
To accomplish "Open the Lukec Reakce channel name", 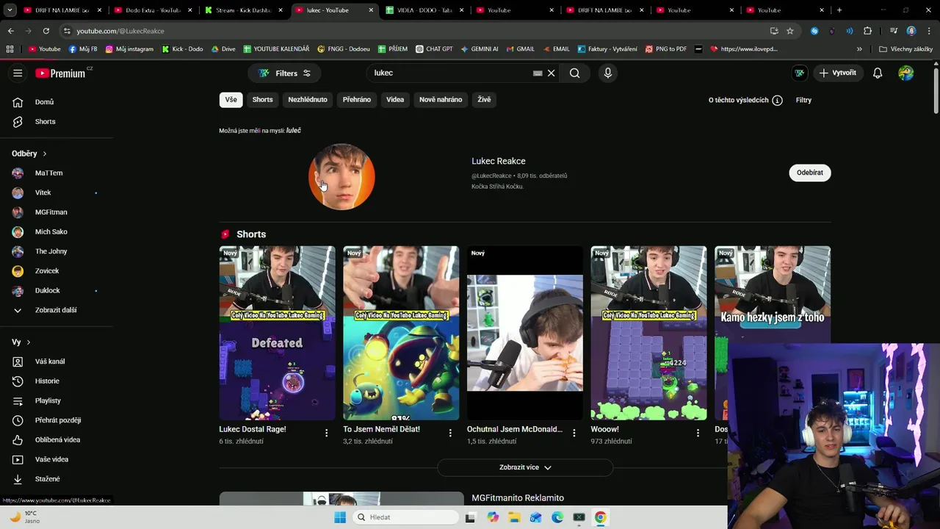I will point(499,161).
